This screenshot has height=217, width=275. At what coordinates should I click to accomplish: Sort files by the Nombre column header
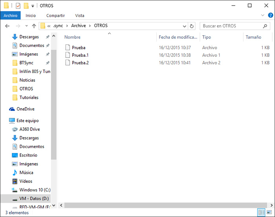pyautogui.click(x=72, y=37)
